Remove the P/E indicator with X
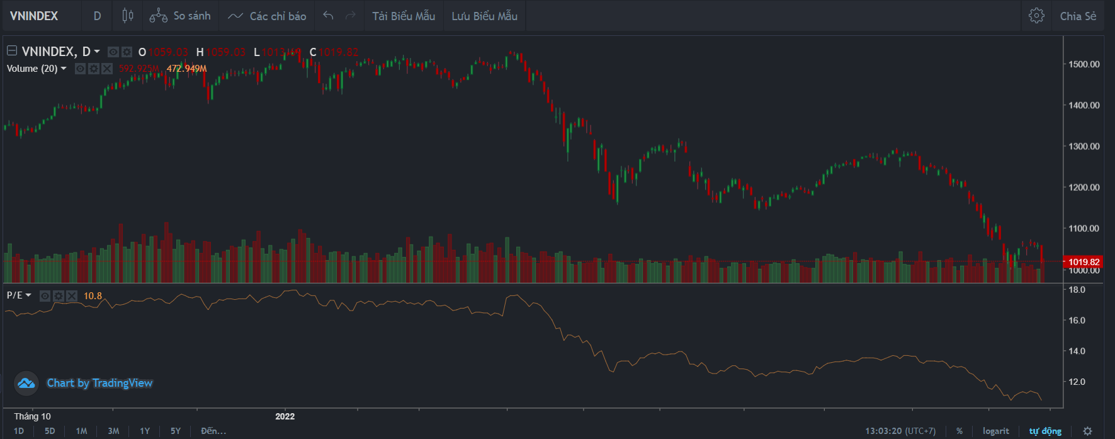The height and width of the screenshot is (439, 1115). 72,296
